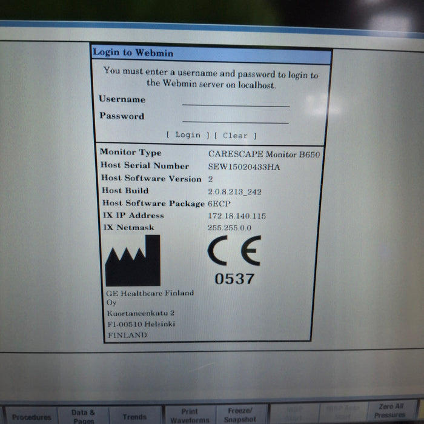Click the Login to Webmin title bar
This screenshot has height=424, width=424.
coord(211,53)
